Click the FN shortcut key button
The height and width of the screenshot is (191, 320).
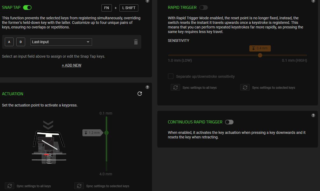[106, 8]
